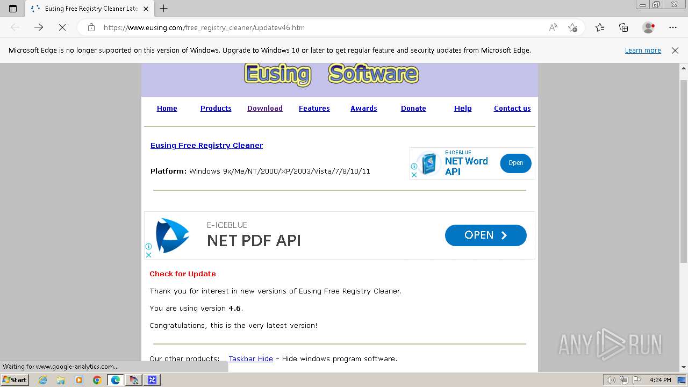Image resolution: width=688 pixels, height=387 pixels.
Task: Open the Favorites list icon
Action: 600,27
